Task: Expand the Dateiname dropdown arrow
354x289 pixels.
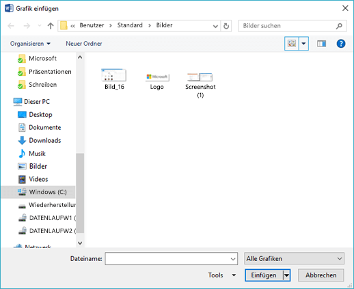Action: pos(233,259)
